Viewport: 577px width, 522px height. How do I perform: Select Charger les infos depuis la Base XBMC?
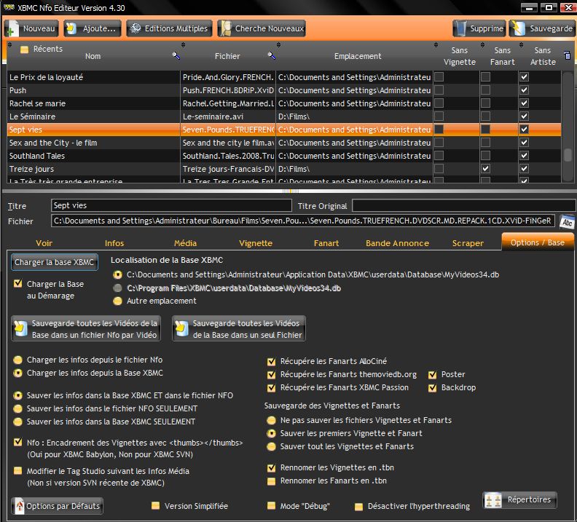[x=17, y=373]
